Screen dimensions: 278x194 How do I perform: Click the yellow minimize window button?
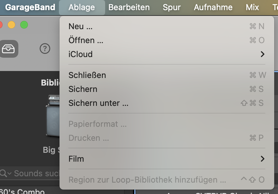[11, 25]
